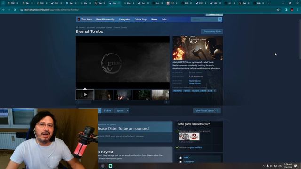Open Massively Multiplayer Games breadcrumb

[x=99, y=27]
